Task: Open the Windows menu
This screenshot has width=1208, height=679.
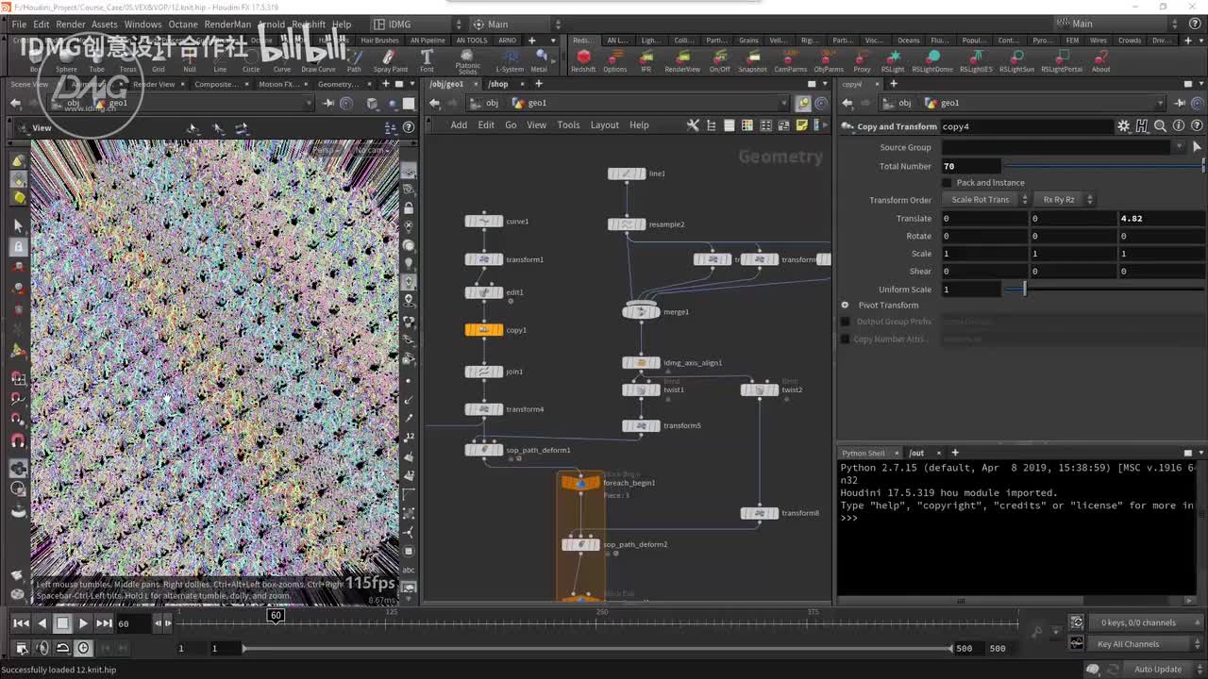Action: point(143,25)
